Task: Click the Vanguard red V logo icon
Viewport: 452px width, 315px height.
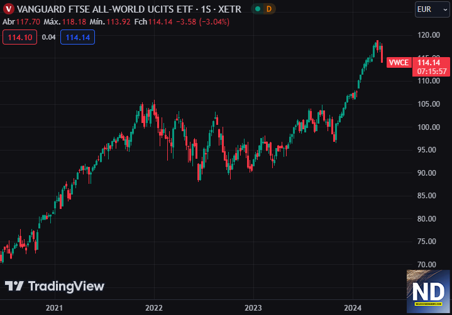Action: point(9,9)
